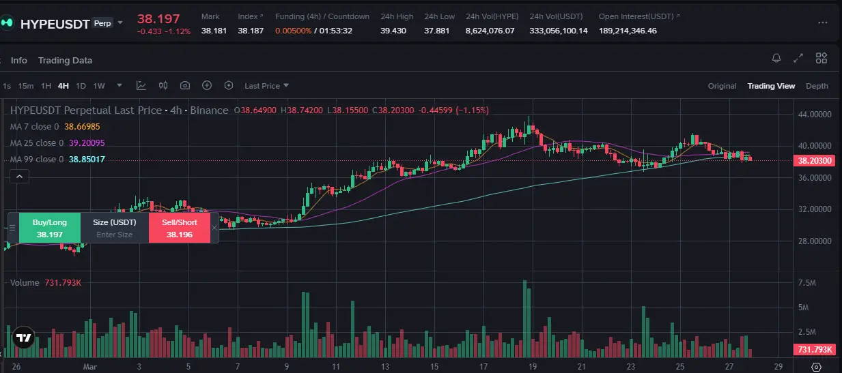Select the 1W interval
Image resolution: width=842 pixels, height=373 pixels.
tap(99, 86)
